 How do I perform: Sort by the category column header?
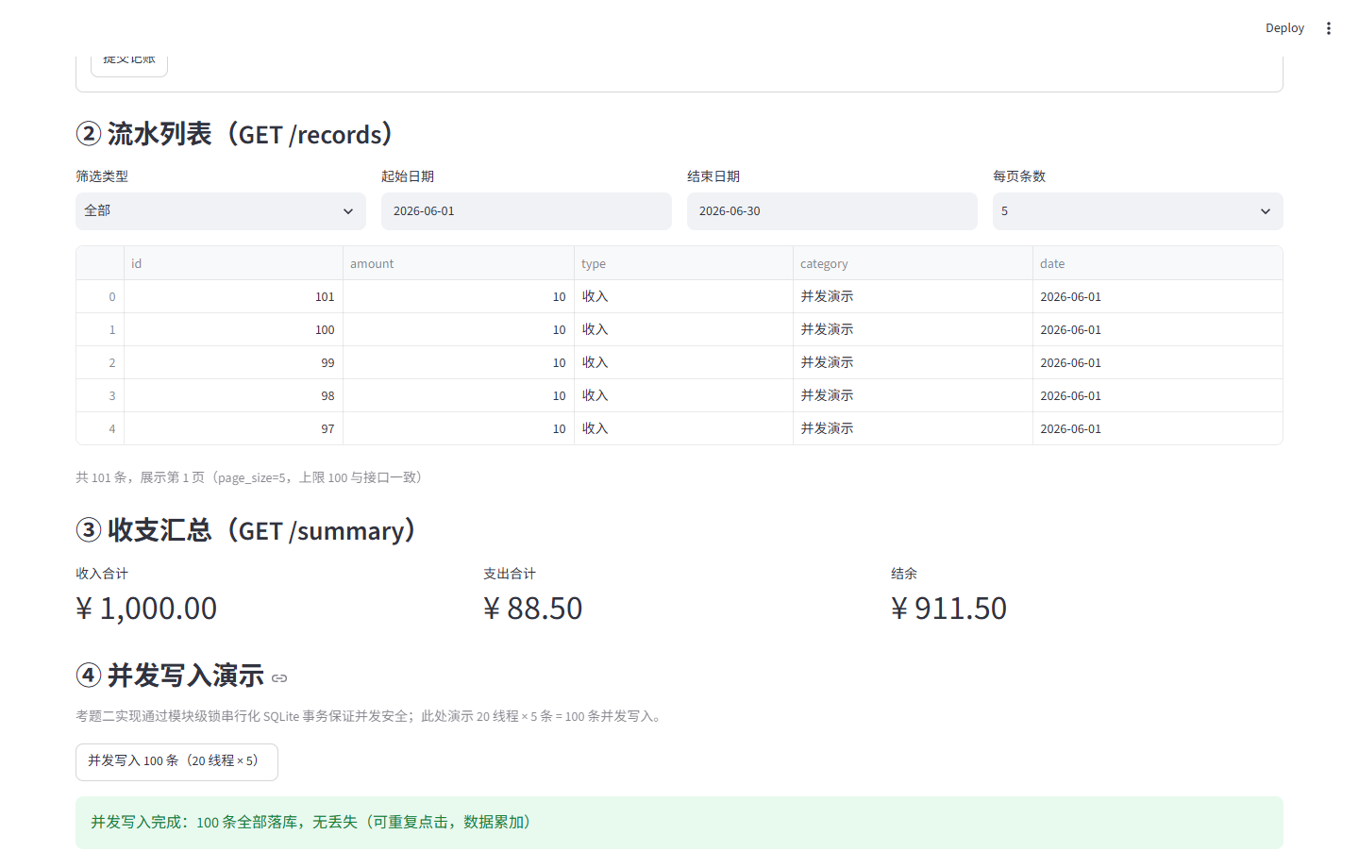point(913,263)
